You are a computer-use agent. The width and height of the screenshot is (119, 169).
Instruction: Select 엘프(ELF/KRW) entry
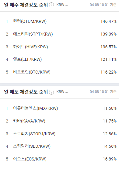pyautogui.click(x=27, y=59)
